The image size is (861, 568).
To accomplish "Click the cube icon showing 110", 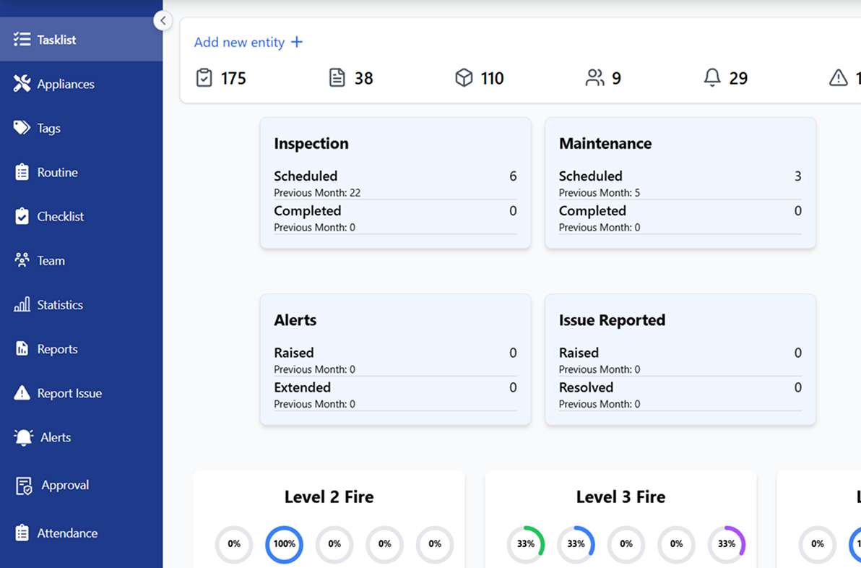I will [x=464, y=78].
